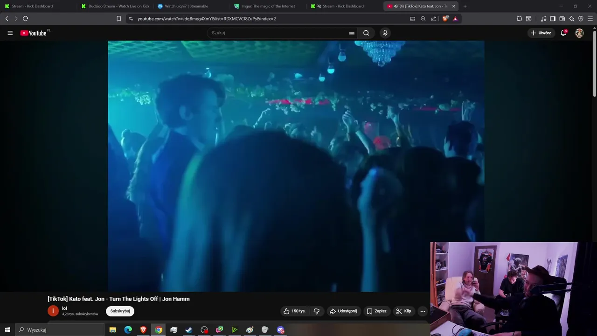Open Brave VPN shield icon
Viewport: 597px width, 336px height.
[581, 19]
